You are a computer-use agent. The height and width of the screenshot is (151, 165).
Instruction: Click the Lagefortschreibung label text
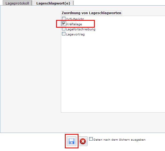[81, 29]
